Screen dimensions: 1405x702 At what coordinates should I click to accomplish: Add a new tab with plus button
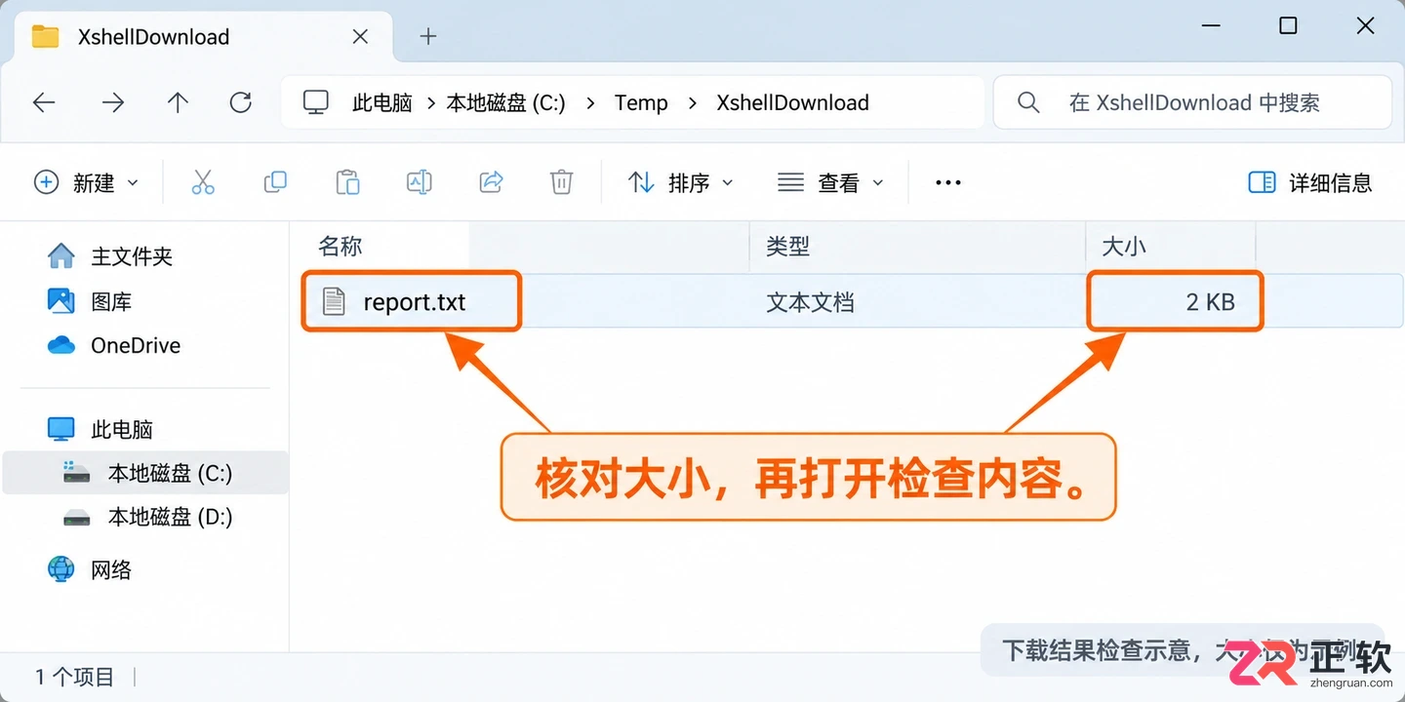[x=427, y=37]
